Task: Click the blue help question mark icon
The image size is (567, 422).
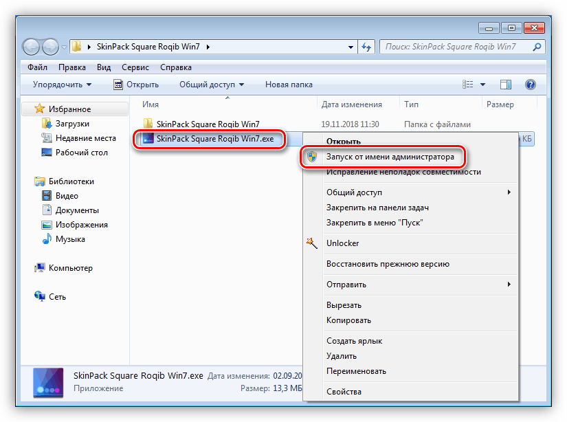Action: (530, 85)
